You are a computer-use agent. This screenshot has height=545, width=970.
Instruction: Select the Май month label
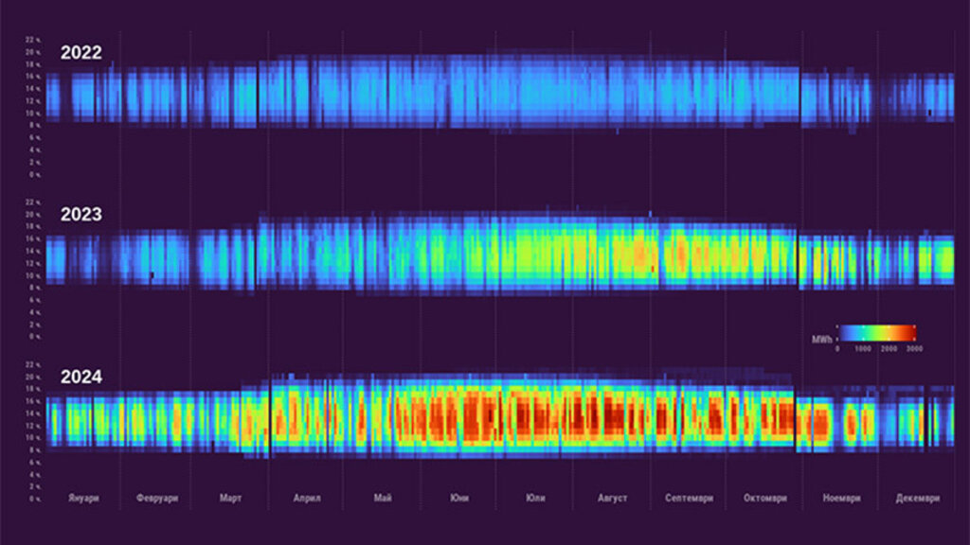[383, 498]
